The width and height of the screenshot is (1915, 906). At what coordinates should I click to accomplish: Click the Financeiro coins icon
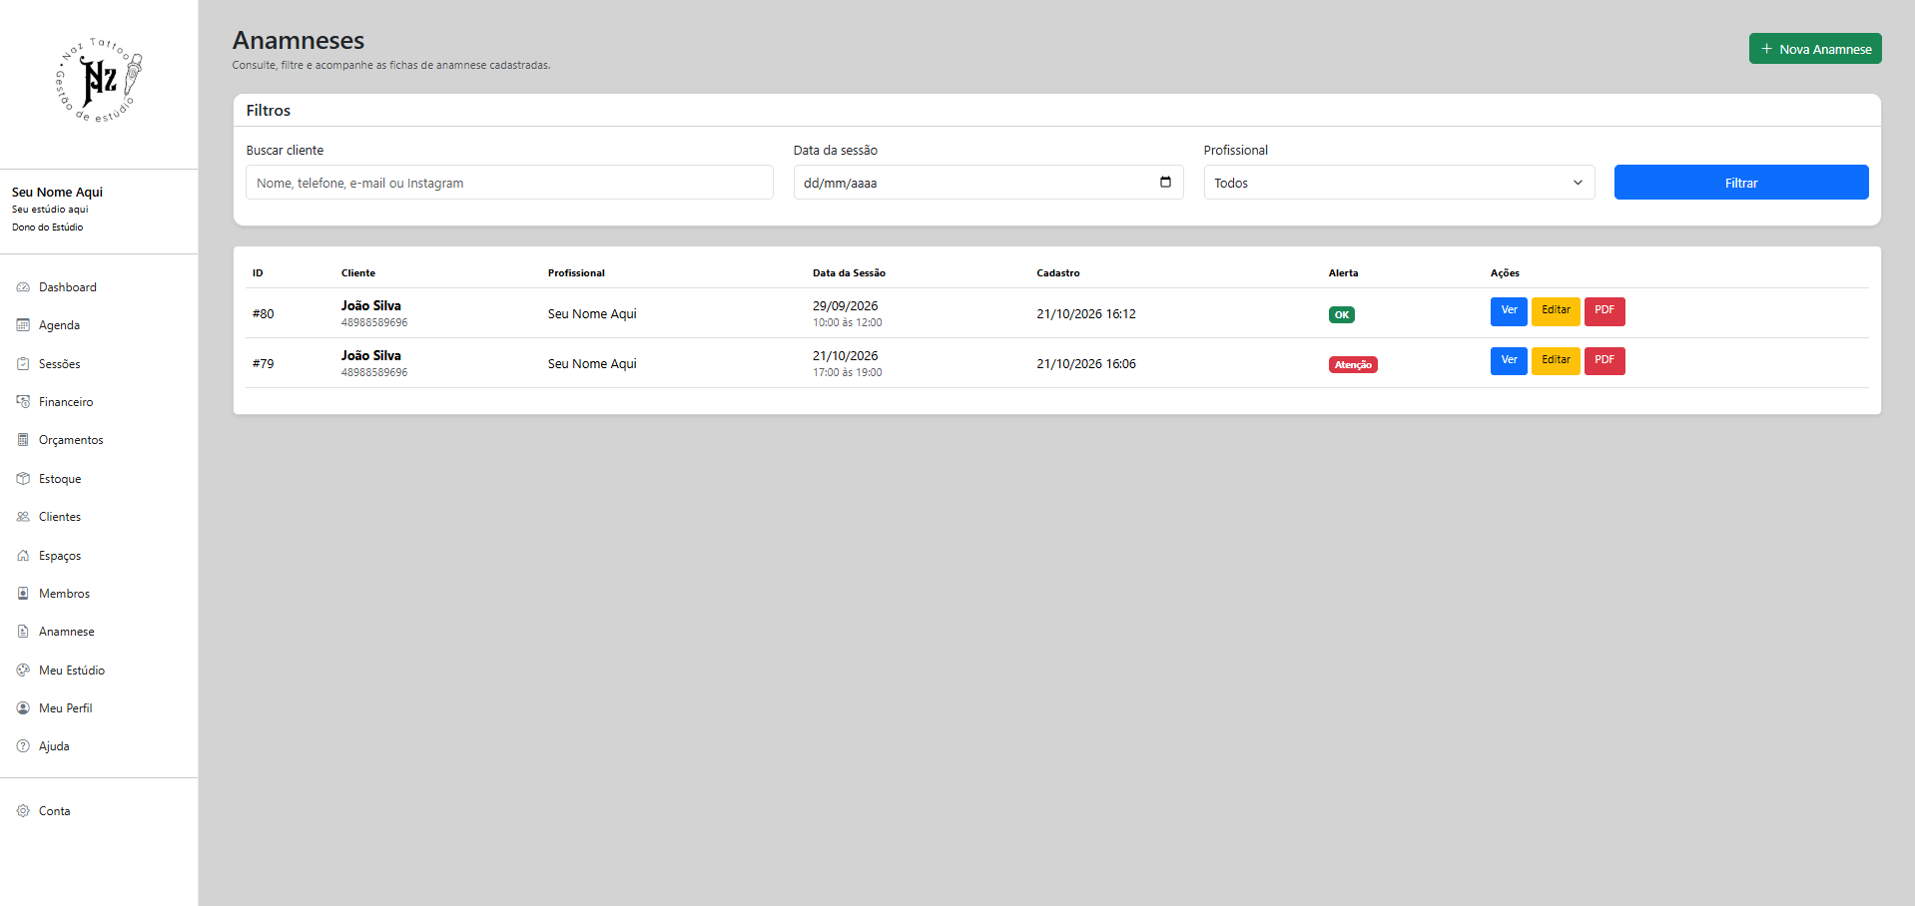(23, 402)
